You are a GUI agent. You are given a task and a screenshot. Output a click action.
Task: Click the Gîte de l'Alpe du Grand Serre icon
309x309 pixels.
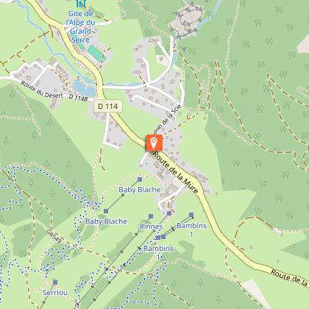81,4
